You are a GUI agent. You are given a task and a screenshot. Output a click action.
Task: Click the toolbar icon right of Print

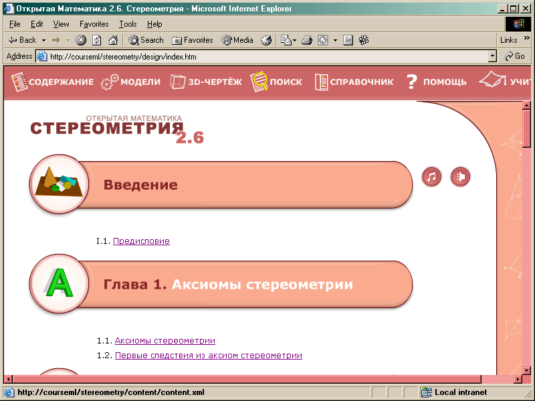[323, 40]
